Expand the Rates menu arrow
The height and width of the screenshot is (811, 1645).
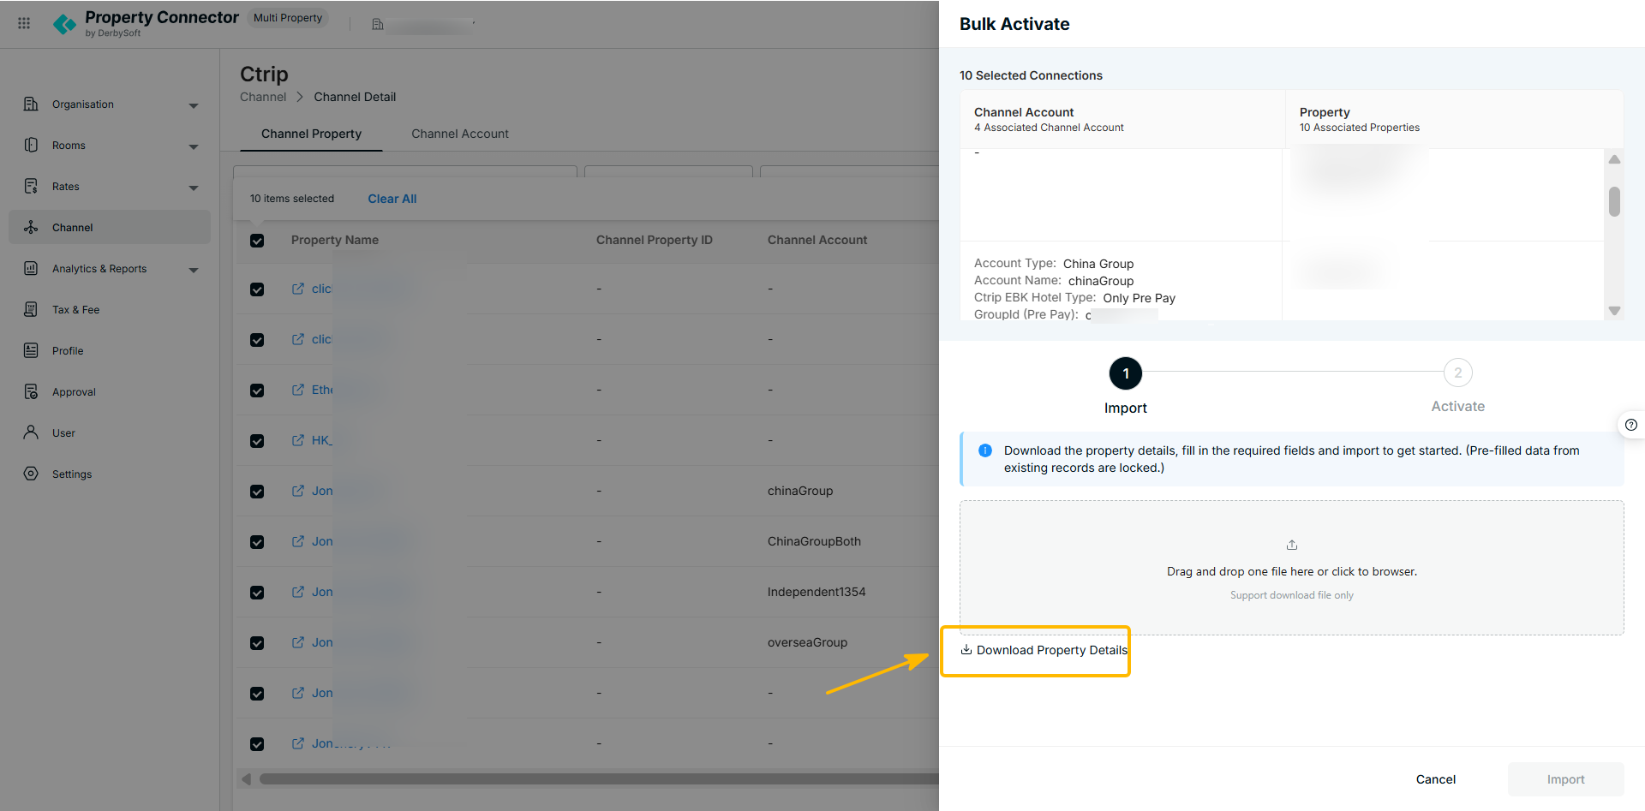point(194,188)
